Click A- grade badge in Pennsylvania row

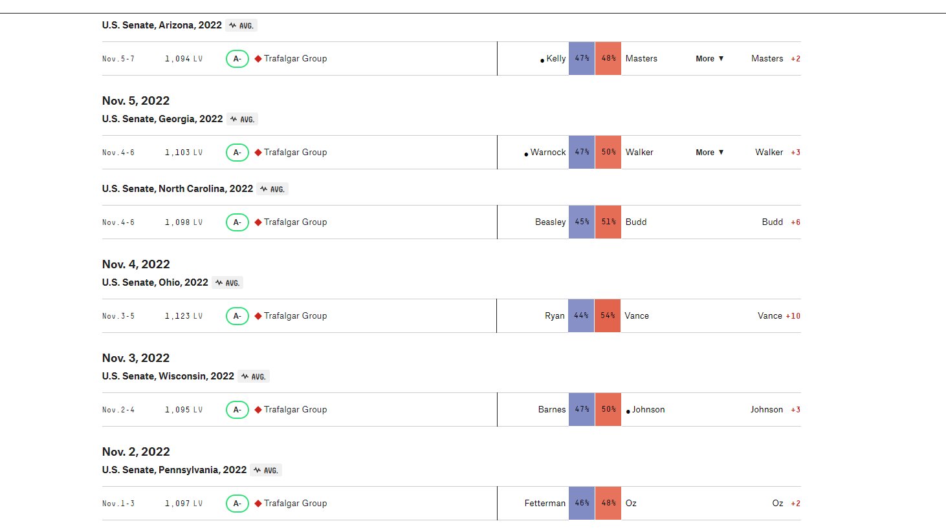[x=237, y=504]
